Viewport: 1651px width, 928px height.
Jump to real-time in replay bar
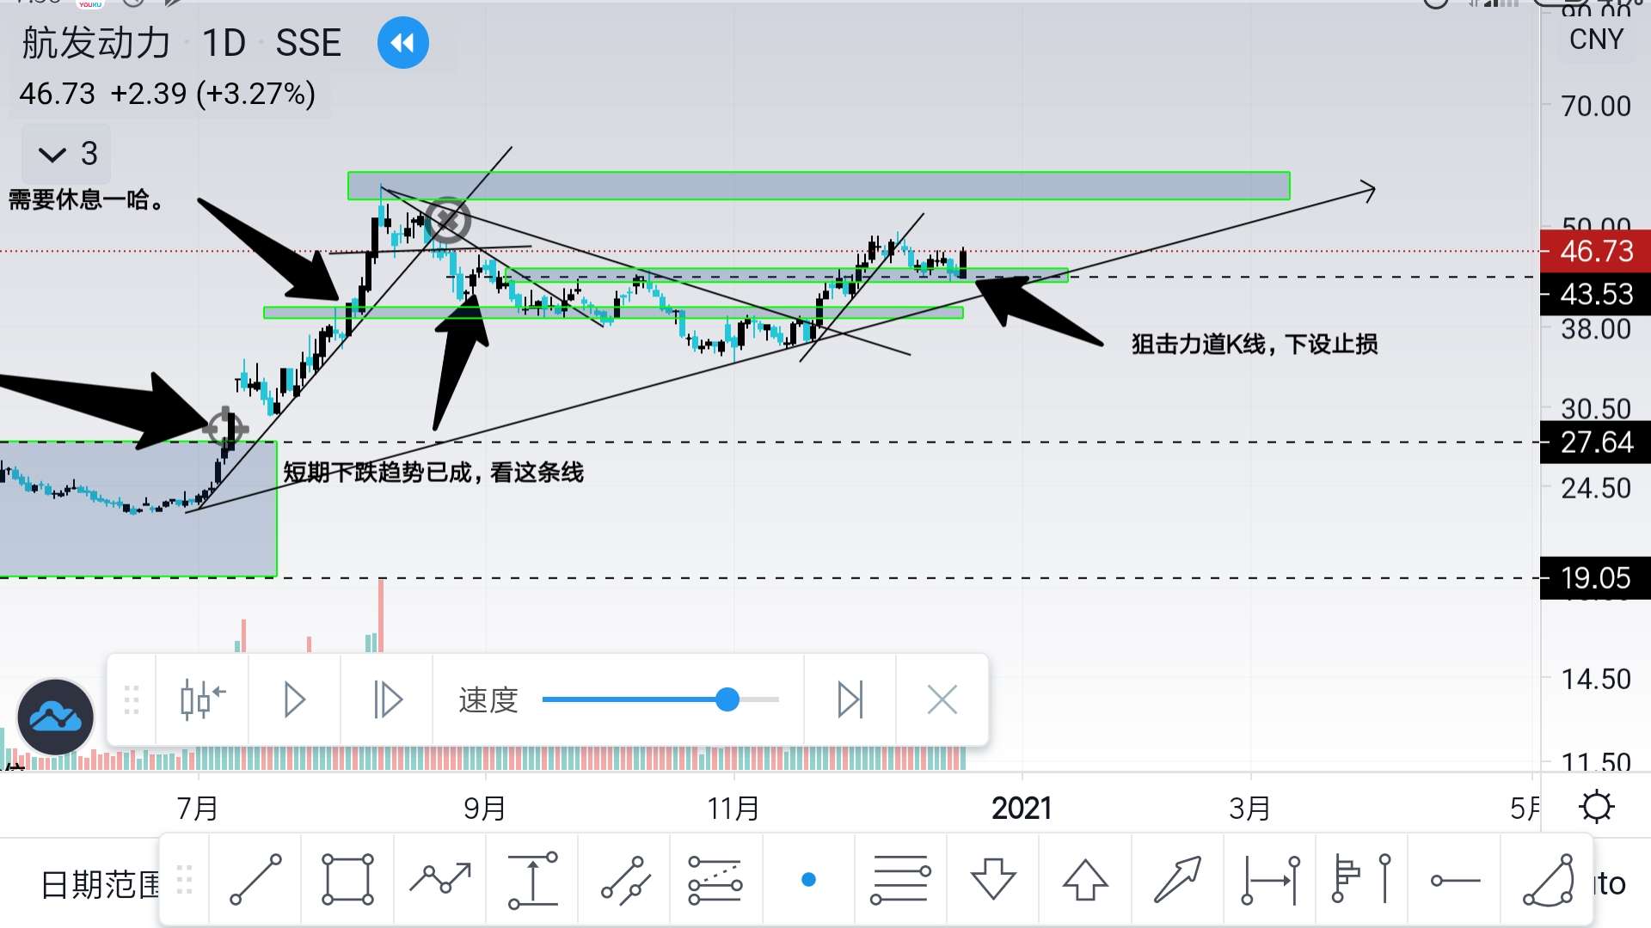850,700
